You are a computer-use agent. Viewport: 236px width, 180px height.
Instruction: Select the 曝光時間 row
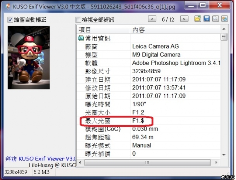click(149, 104)
